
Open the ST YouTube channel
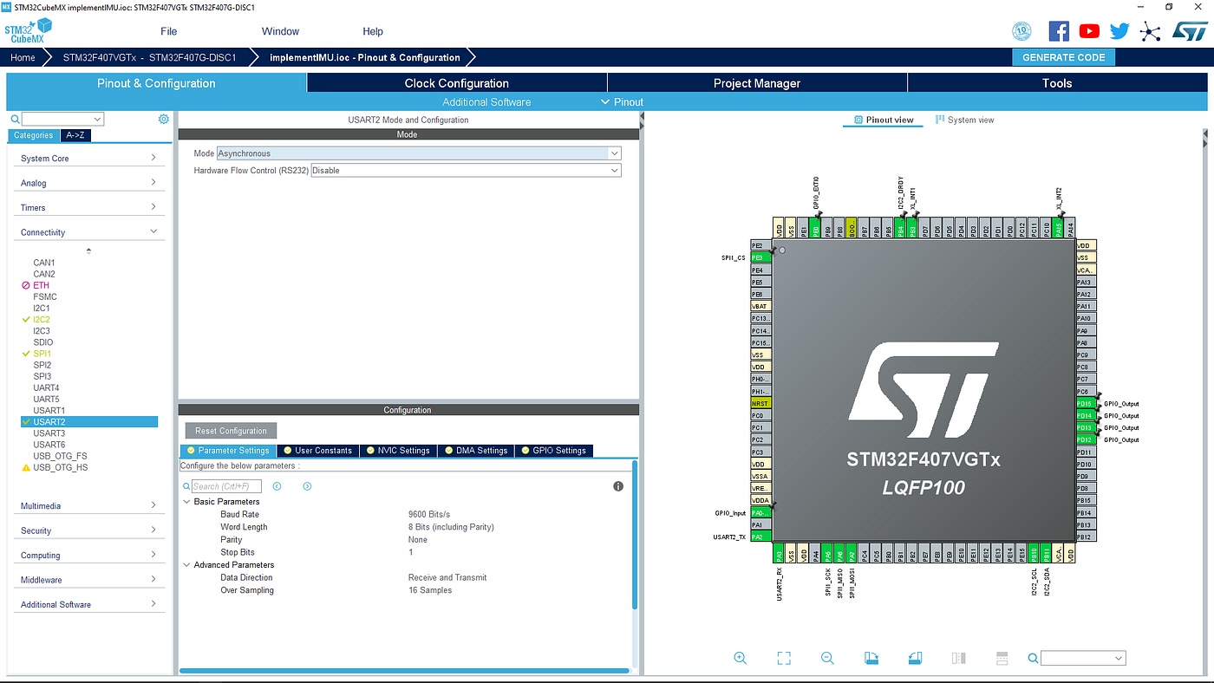pyautogui.click(x=1089, y=30)
